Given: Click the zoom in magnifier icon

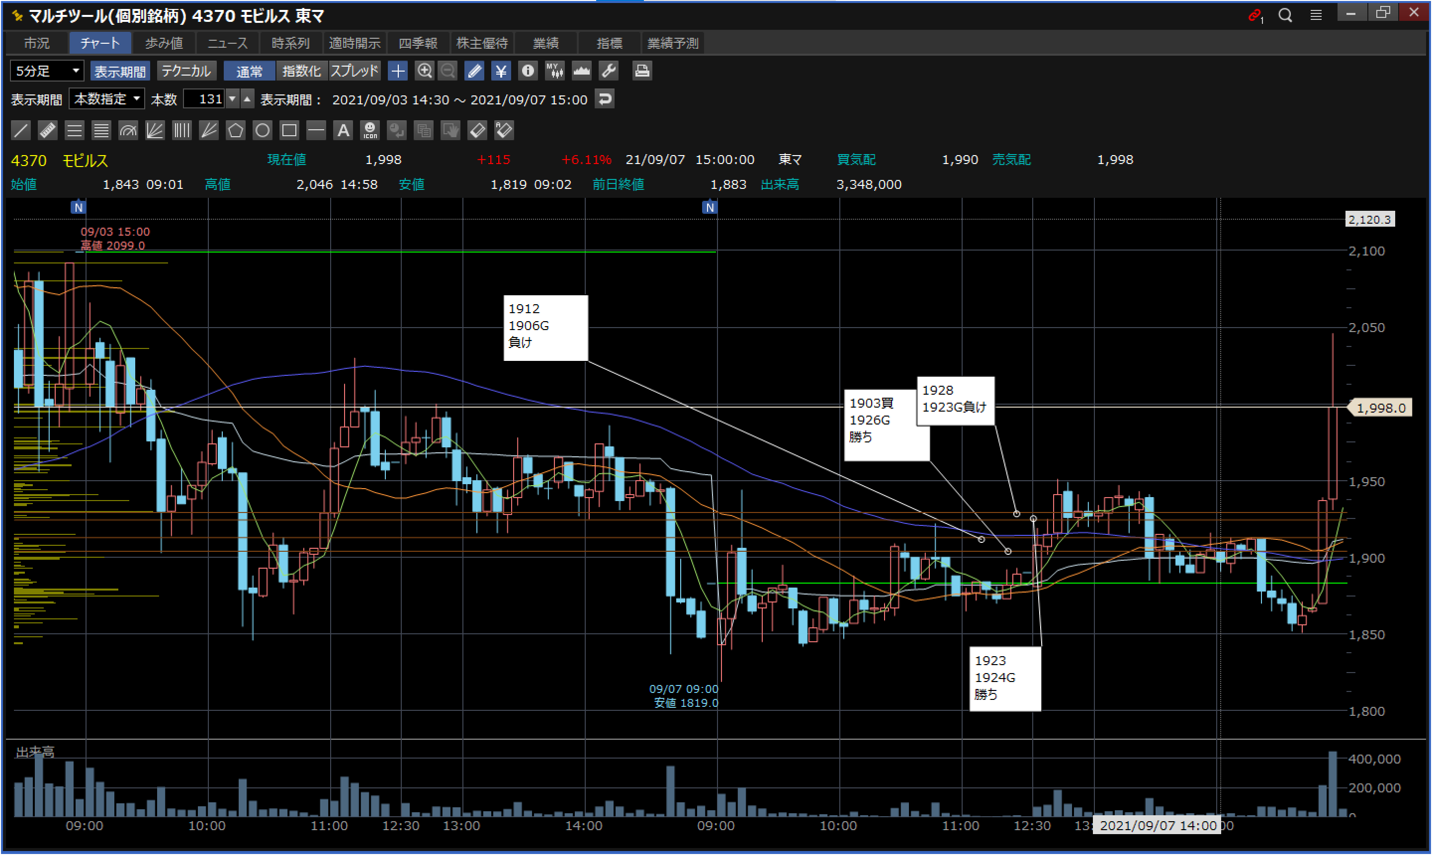Looking at the screenshot, I should tap(425, 71).
